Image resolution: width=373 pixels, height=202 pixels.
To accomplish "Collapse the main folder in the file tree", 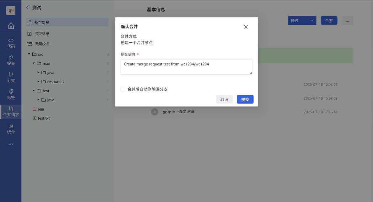I will pos(34,63).
